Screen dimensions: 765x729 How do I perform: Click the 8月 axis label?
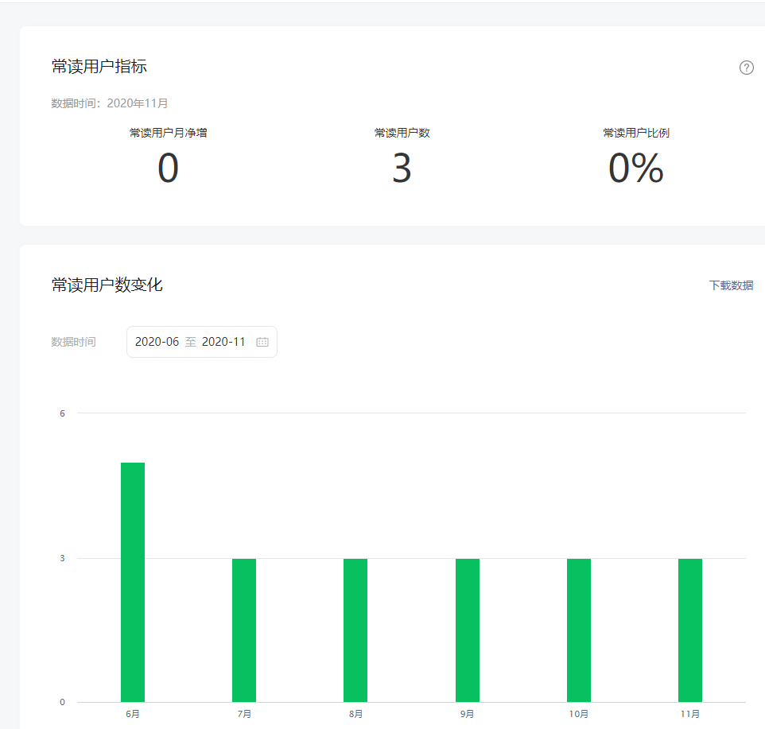[355, 714]
